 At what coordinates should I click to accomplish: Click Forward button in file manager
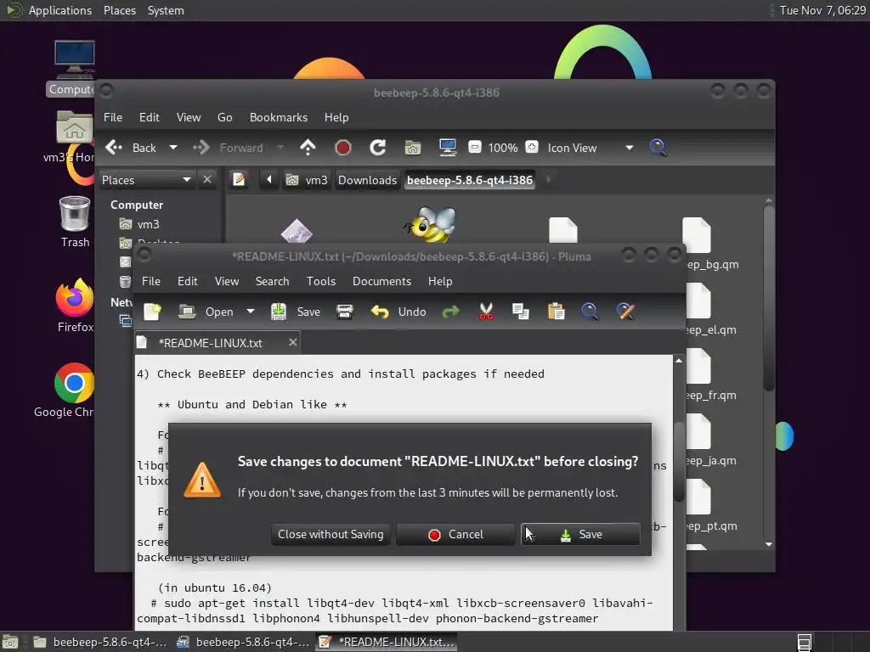tap(228, 148)
